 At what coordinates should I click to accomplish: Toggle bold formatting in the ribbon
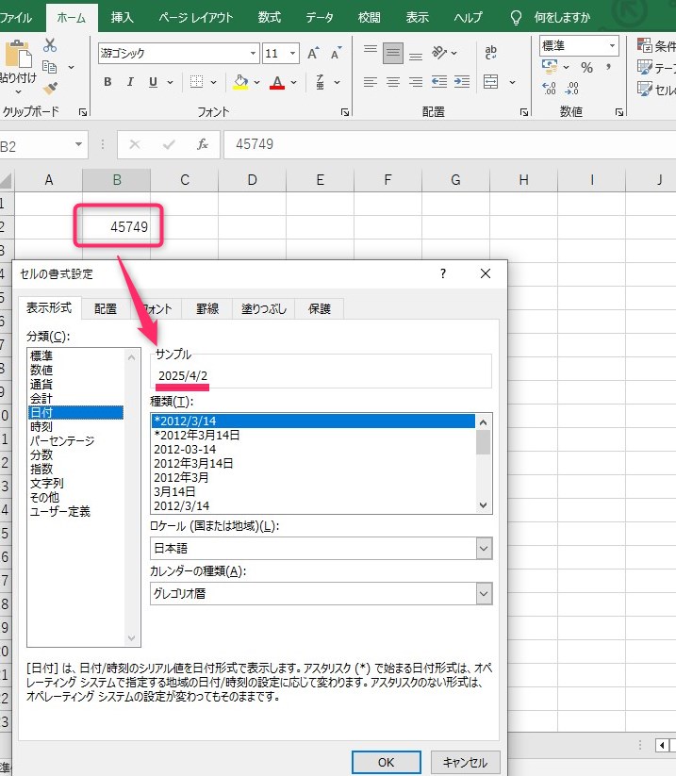[x=107, y=82]
